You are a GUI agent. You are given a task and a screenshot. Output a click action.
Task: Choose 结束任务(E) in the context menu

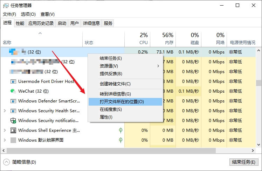coord(125,58)
